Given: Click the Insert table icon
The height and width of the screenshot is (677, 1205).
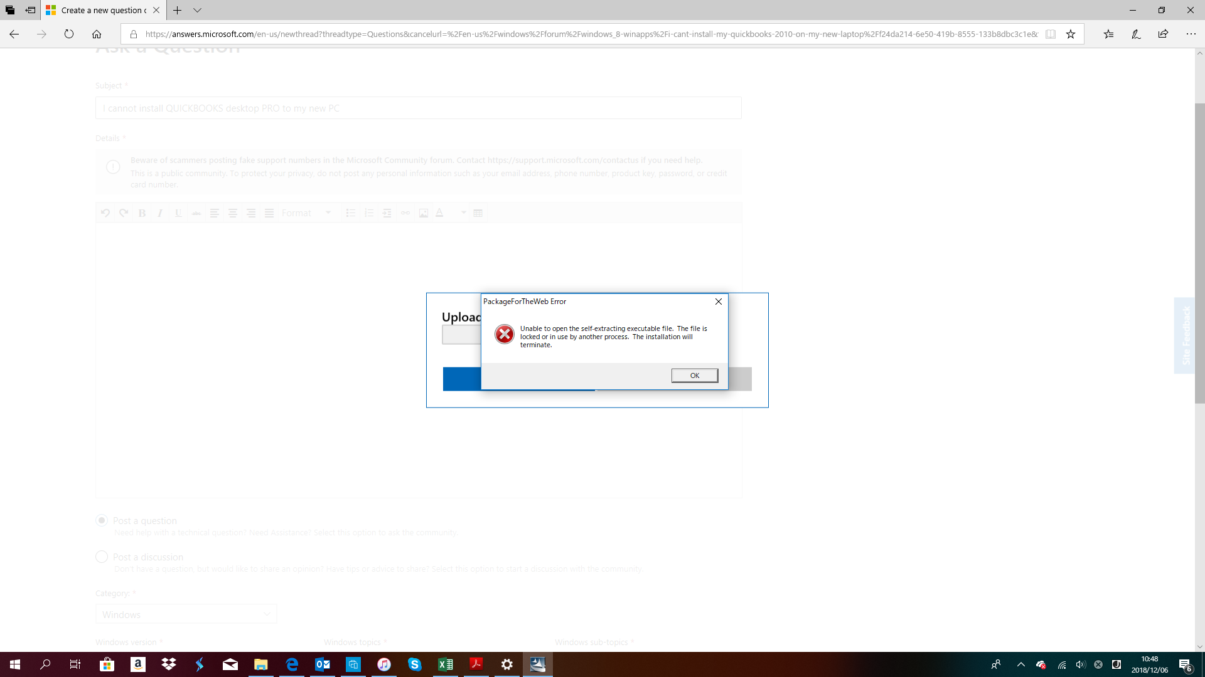Looking at the screenshot, I should [478, 213].
